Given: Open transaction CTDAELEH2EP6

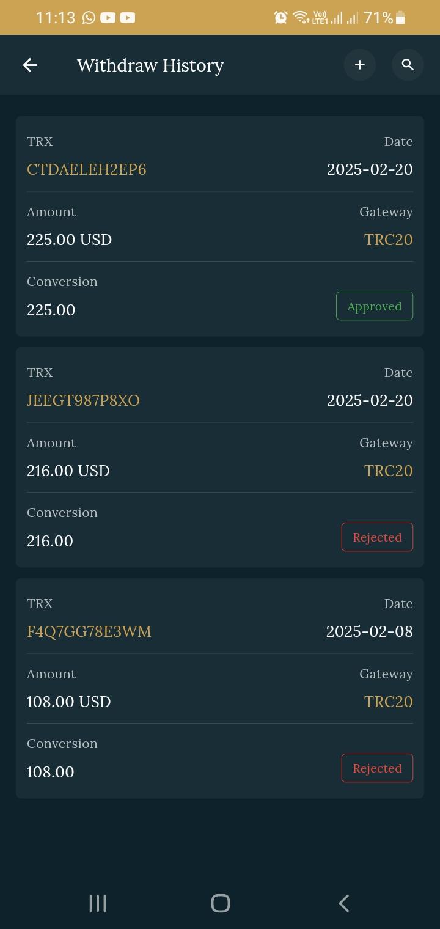Looking at the screenshot, I should [x=87, y=169].
